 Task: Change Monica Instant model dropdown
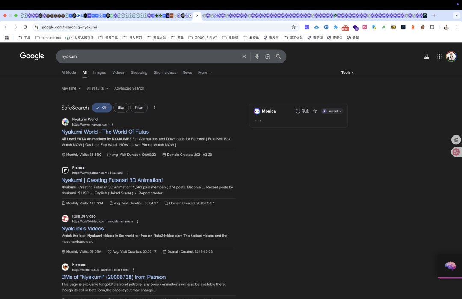pos(332,111)
